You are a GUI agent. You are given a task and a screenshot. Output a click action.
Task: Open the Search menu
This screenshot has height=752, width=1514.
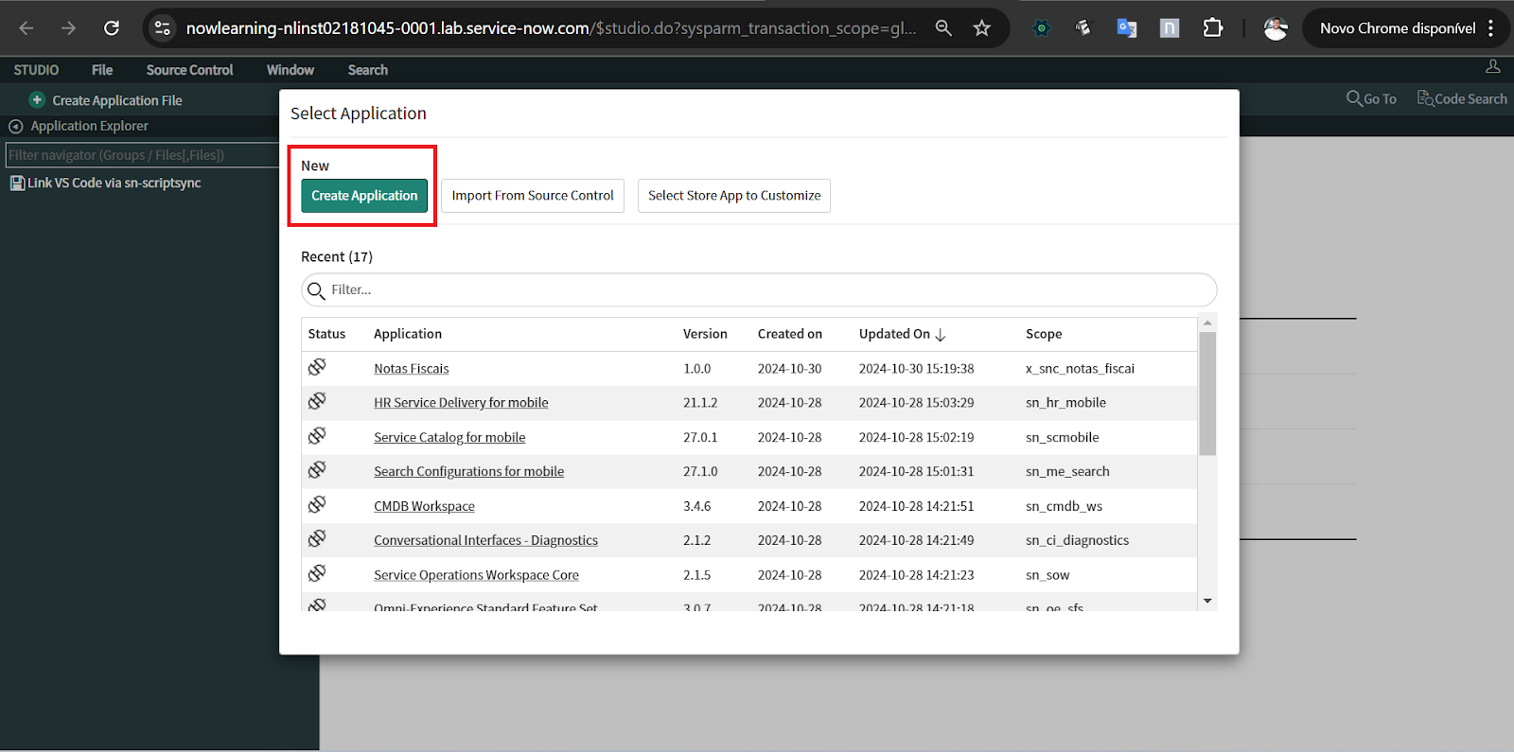[x=368, y=70]
